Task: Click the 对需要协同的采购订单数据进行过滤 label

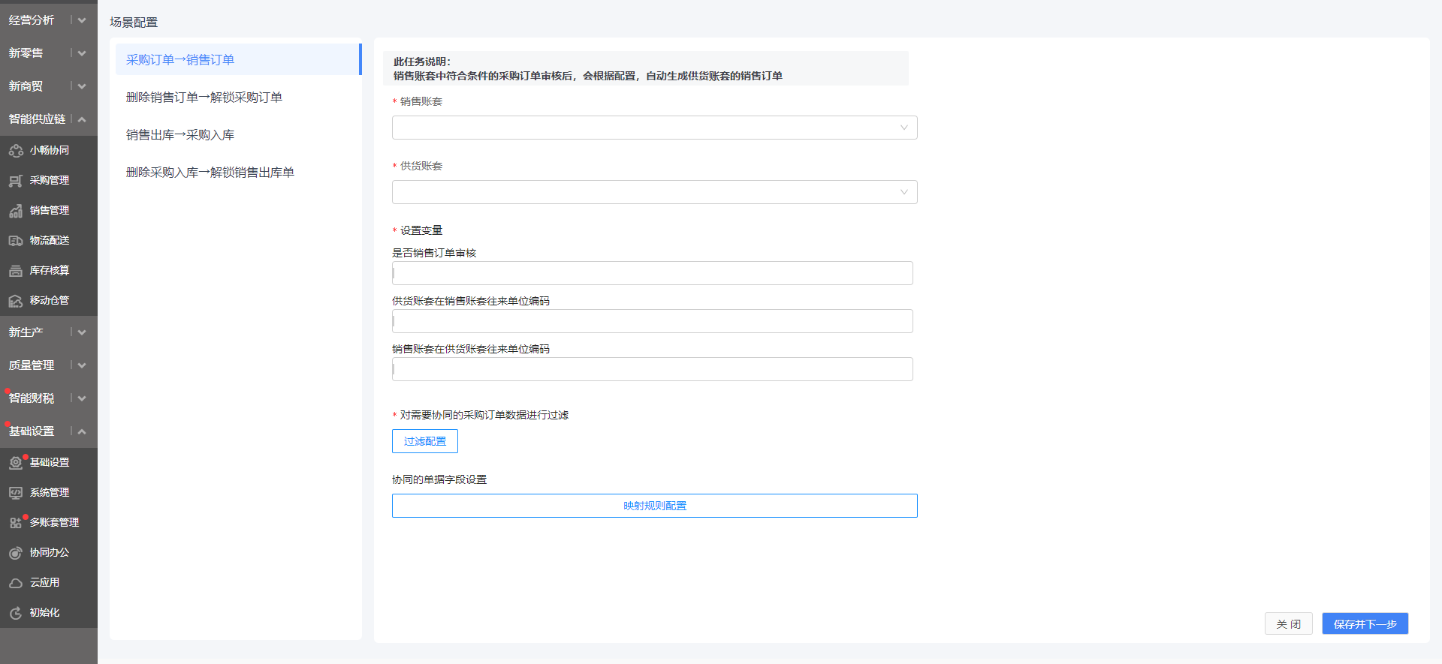Action: click(484, 415)
